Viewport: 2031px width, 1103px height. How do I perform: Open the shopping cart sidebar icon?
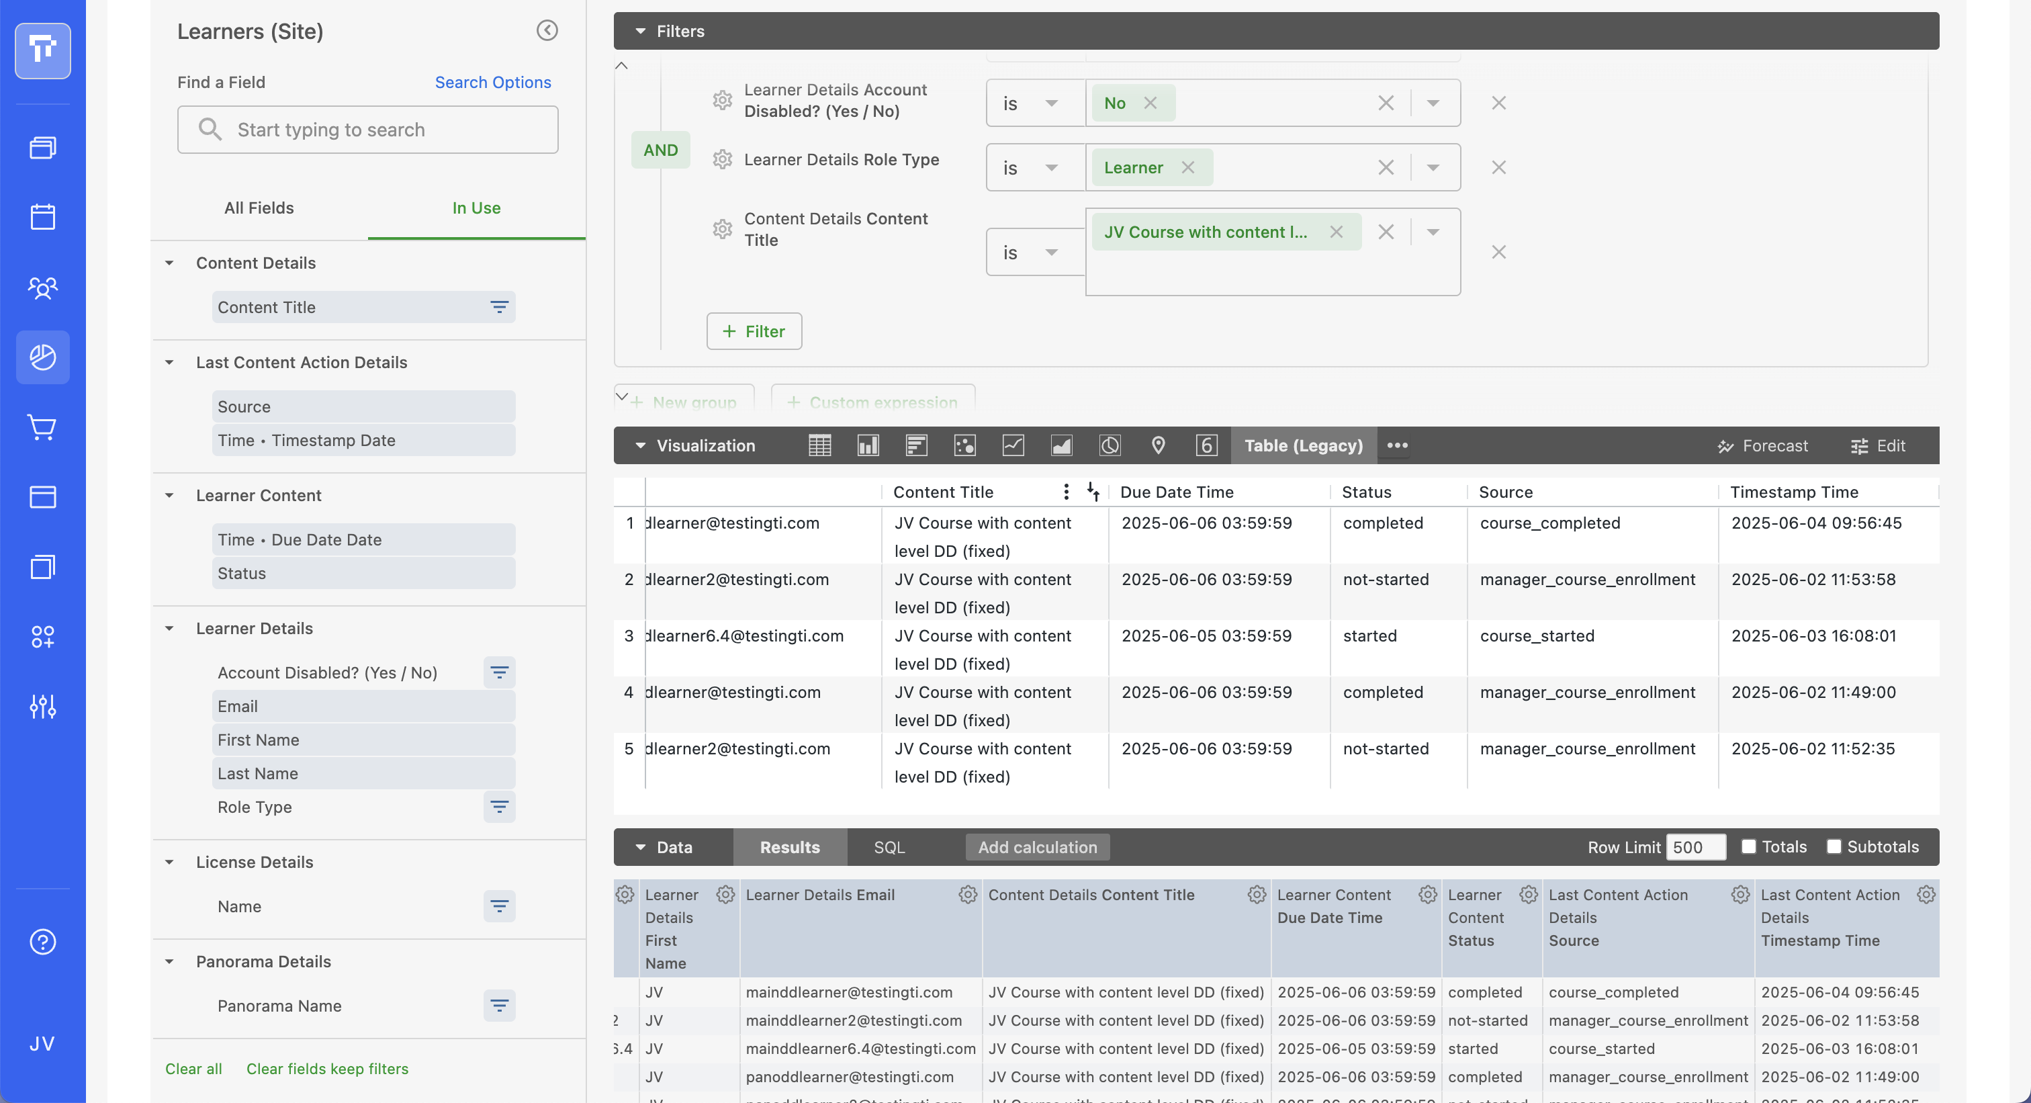click(42, 427)
